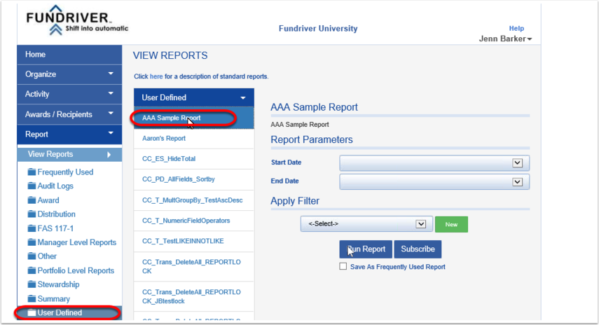
Task: Select CC_Trans_DeleteAll_REPORTLOCK_JBtestlock report
Action: pyautogui.click(x=194, y=296)
